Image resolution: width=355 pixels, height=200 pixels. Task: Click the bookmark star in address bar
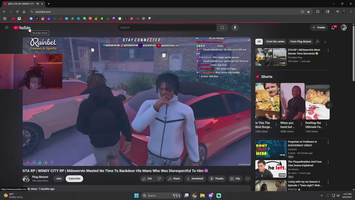pos(308,12)
